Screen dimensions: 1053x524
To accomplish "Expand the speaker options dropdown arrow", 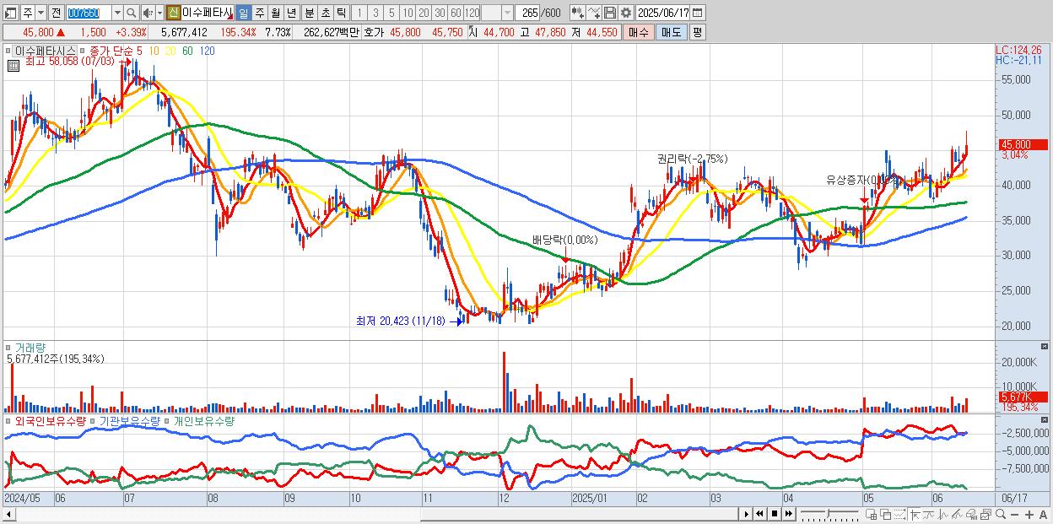I will (x=159, y=13).
